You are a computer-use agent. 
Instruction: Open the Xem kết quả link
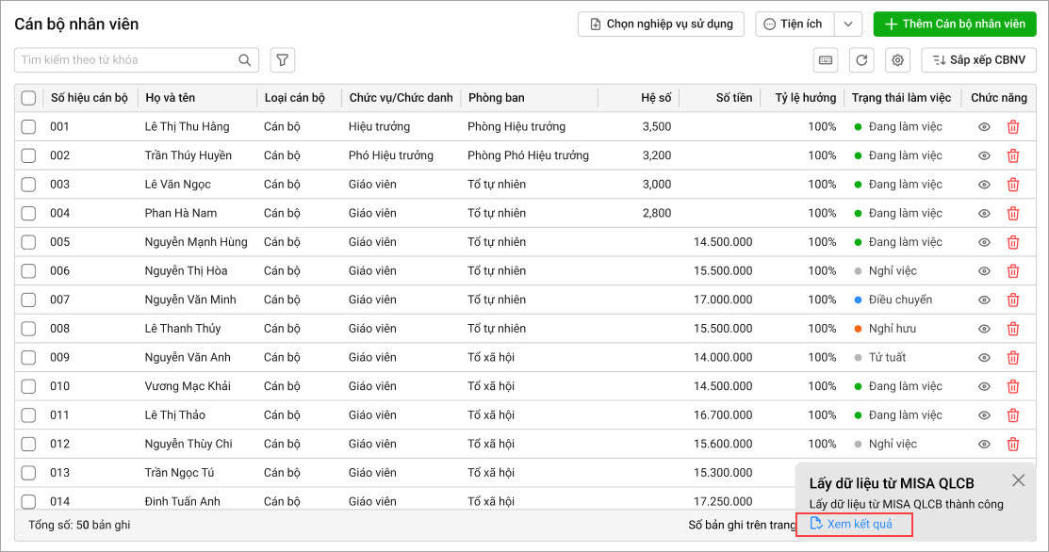[x=858, y=524]
